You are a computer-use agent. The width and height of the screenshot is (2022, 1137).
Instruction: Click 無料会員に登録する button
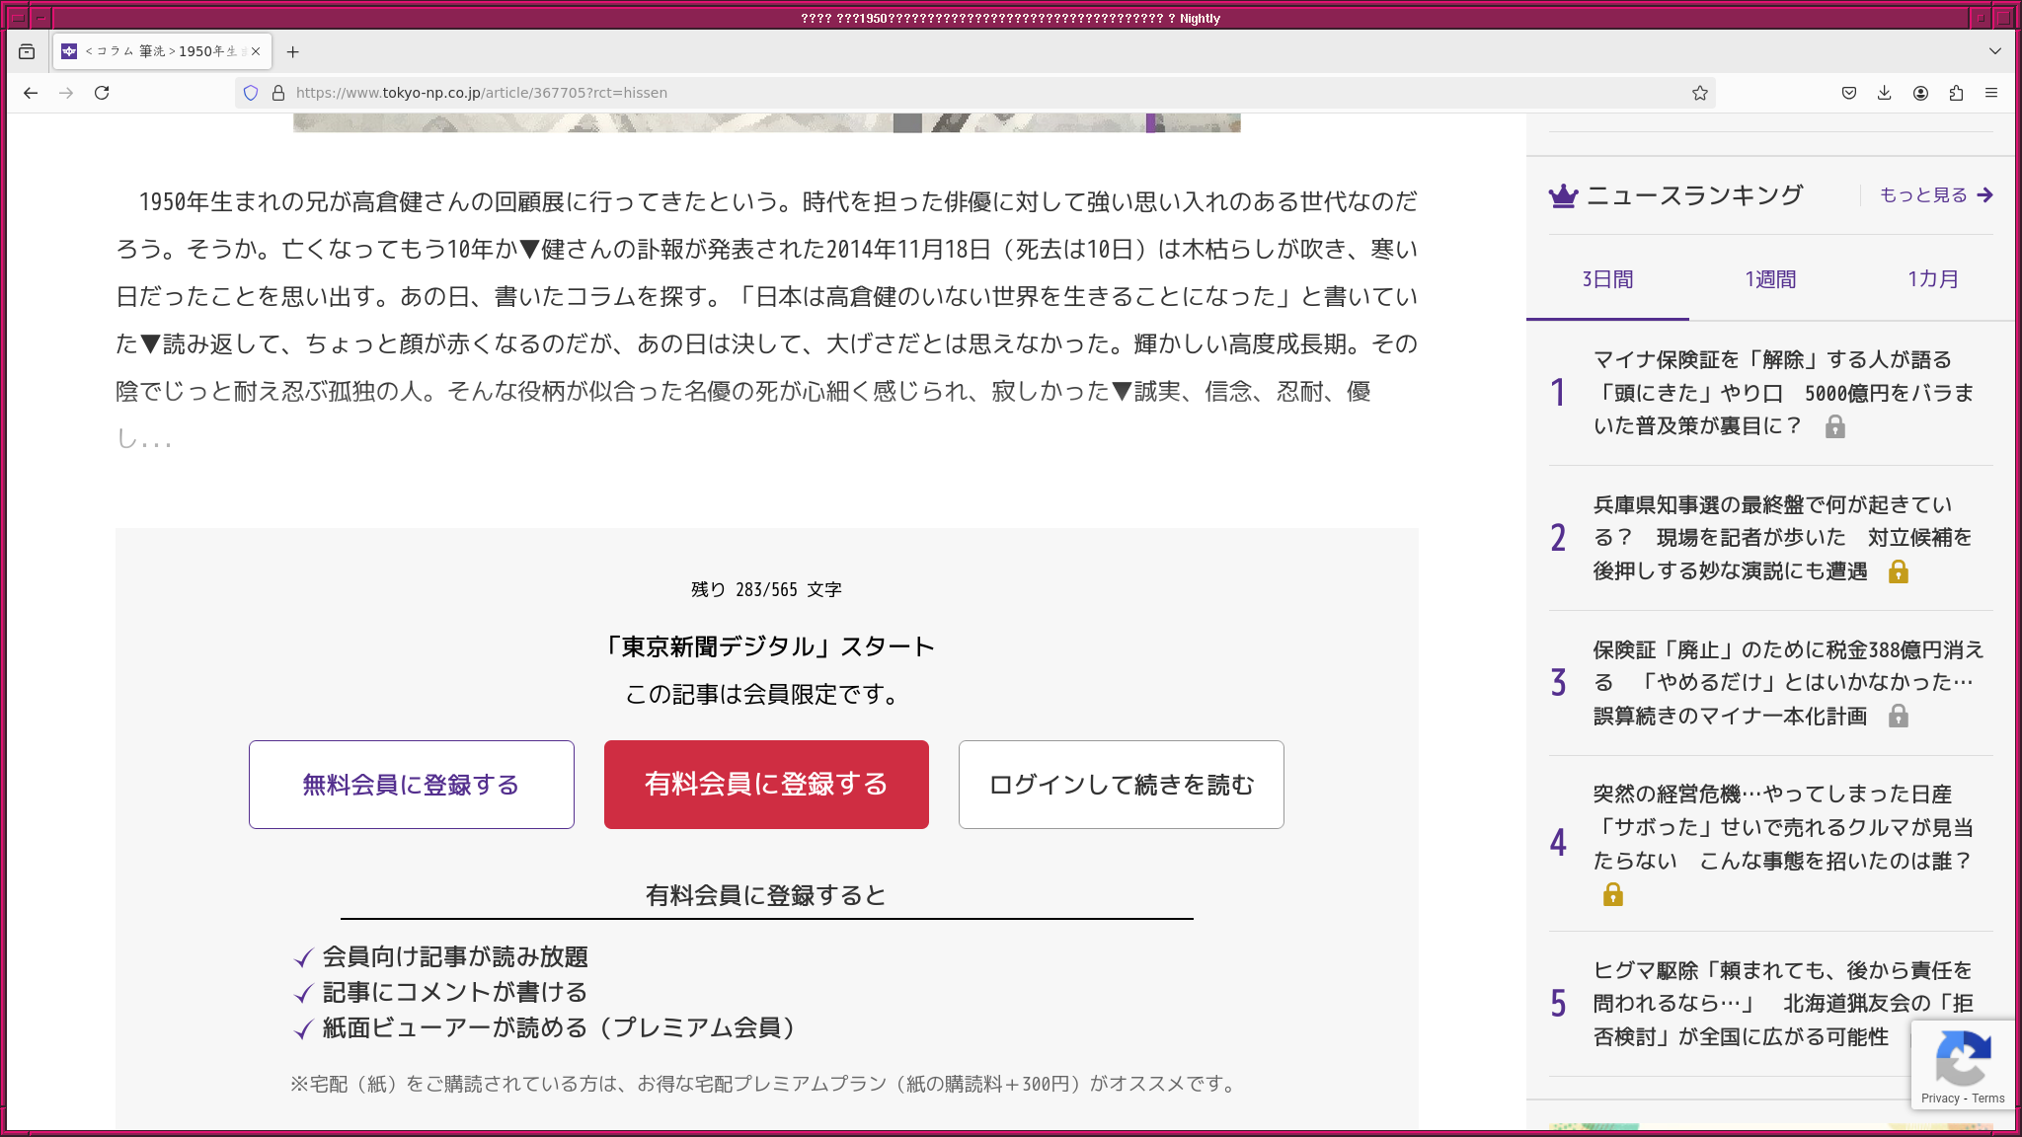tap(411, 785)
